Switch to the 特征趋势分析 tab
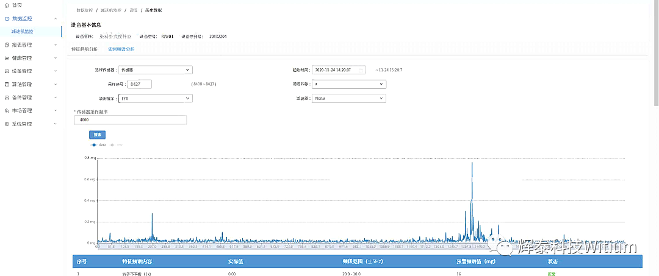The image size is (659, 276). [x=84, y=49]
